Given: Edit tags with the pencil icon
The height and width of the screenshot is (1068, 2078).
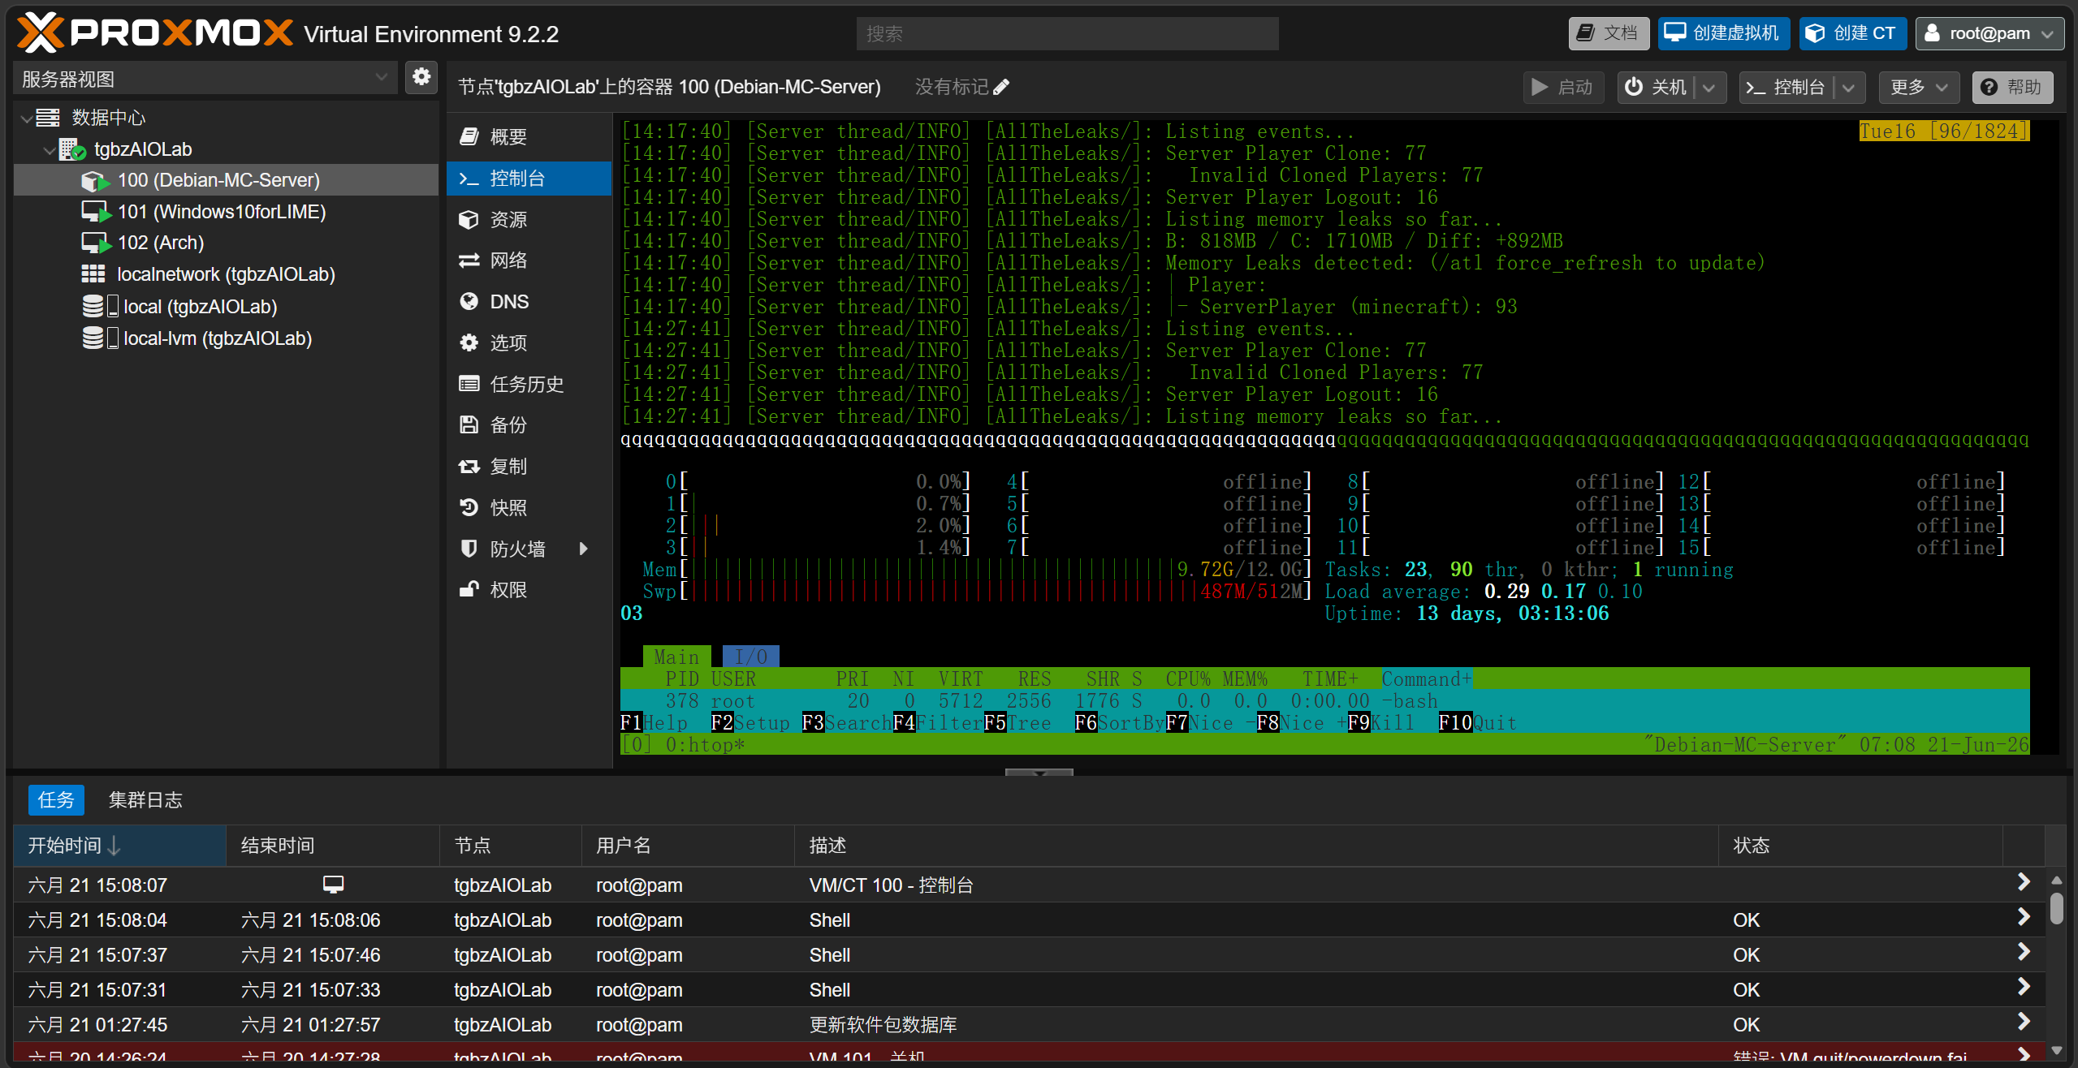Looking at the screenshot, I should [x=1001, y=87].
